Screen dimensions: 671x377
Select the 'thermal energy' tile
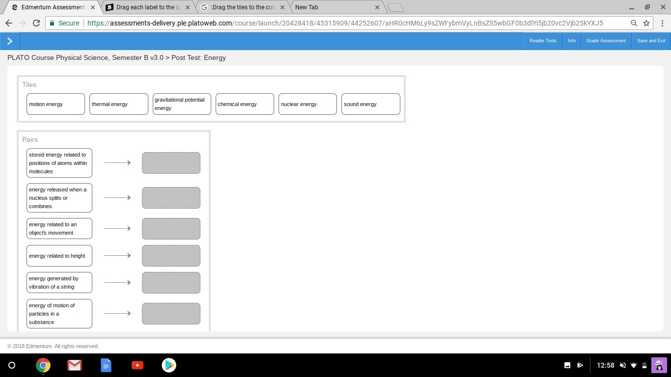[118, 104]
